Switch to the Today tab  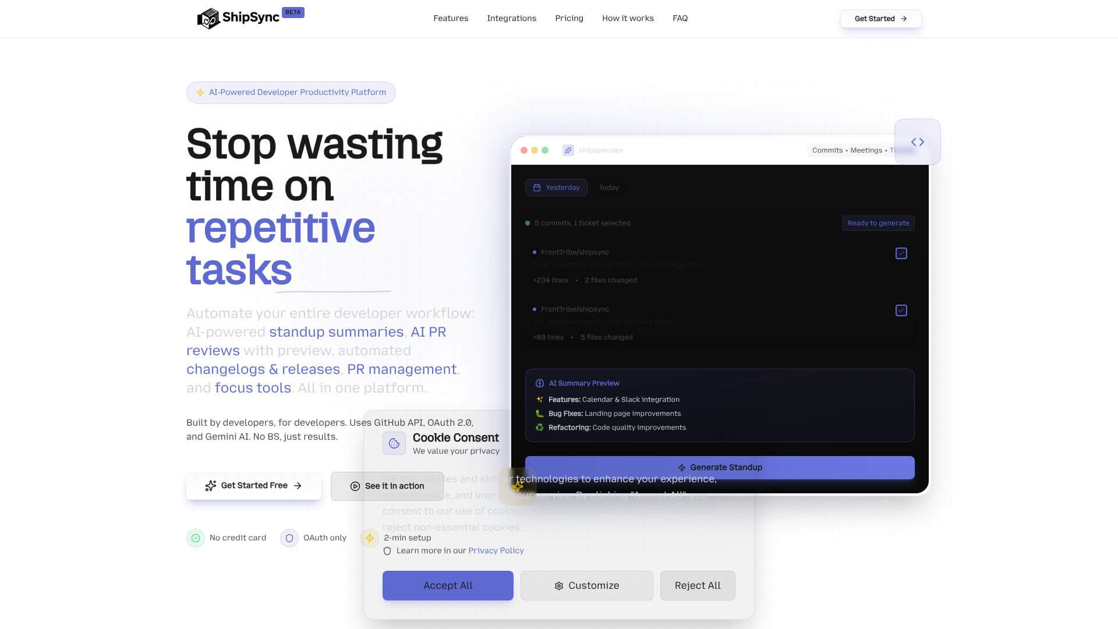[608, 187]
